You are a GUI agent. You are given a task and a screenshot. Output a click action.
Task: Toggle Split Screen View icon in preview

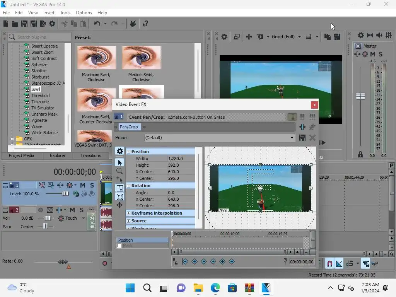259,37
